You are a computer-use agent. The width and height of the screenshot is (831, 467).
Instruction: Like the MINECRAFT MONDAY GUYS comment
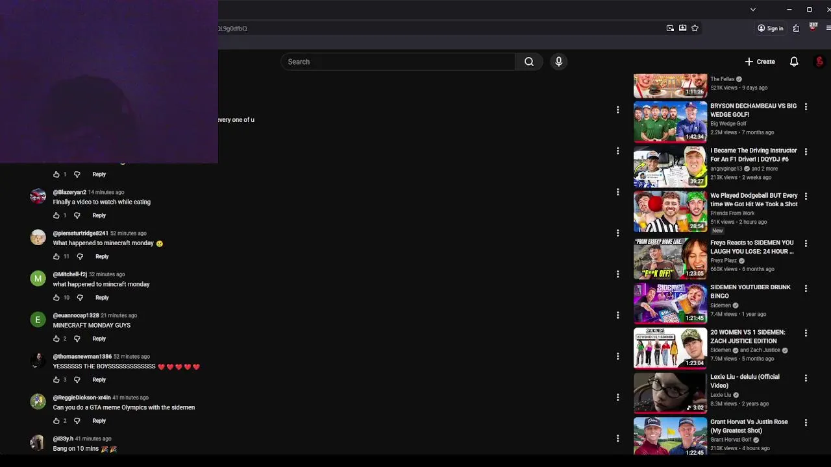pyautogui.click(x=56, y=339)
